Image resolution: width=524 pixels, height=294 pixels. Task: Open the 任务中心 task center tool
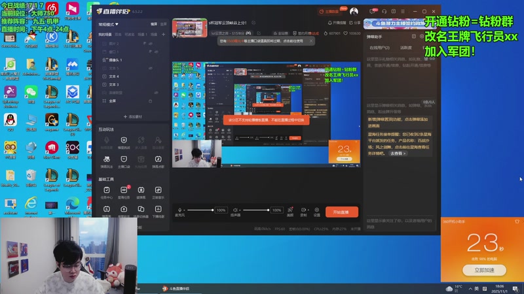107,192
